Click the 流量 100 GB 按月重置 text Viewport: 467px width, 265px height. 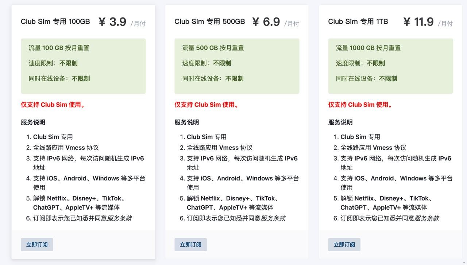59,48
